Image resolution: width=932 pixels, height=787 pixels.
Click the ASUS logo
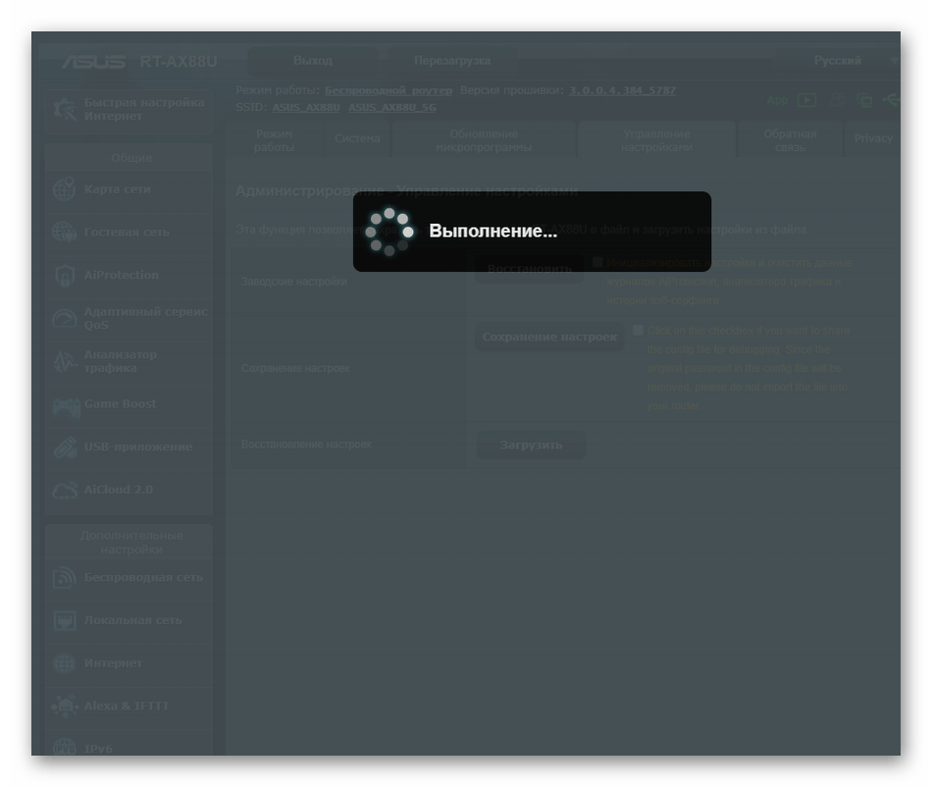(93, 61)
